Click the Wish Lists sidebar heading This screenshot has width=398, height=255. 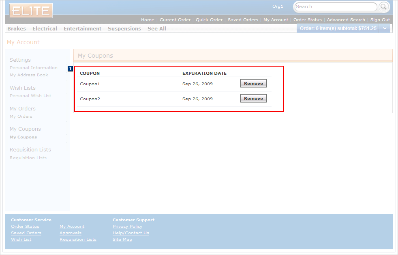(x=23, y=88)
